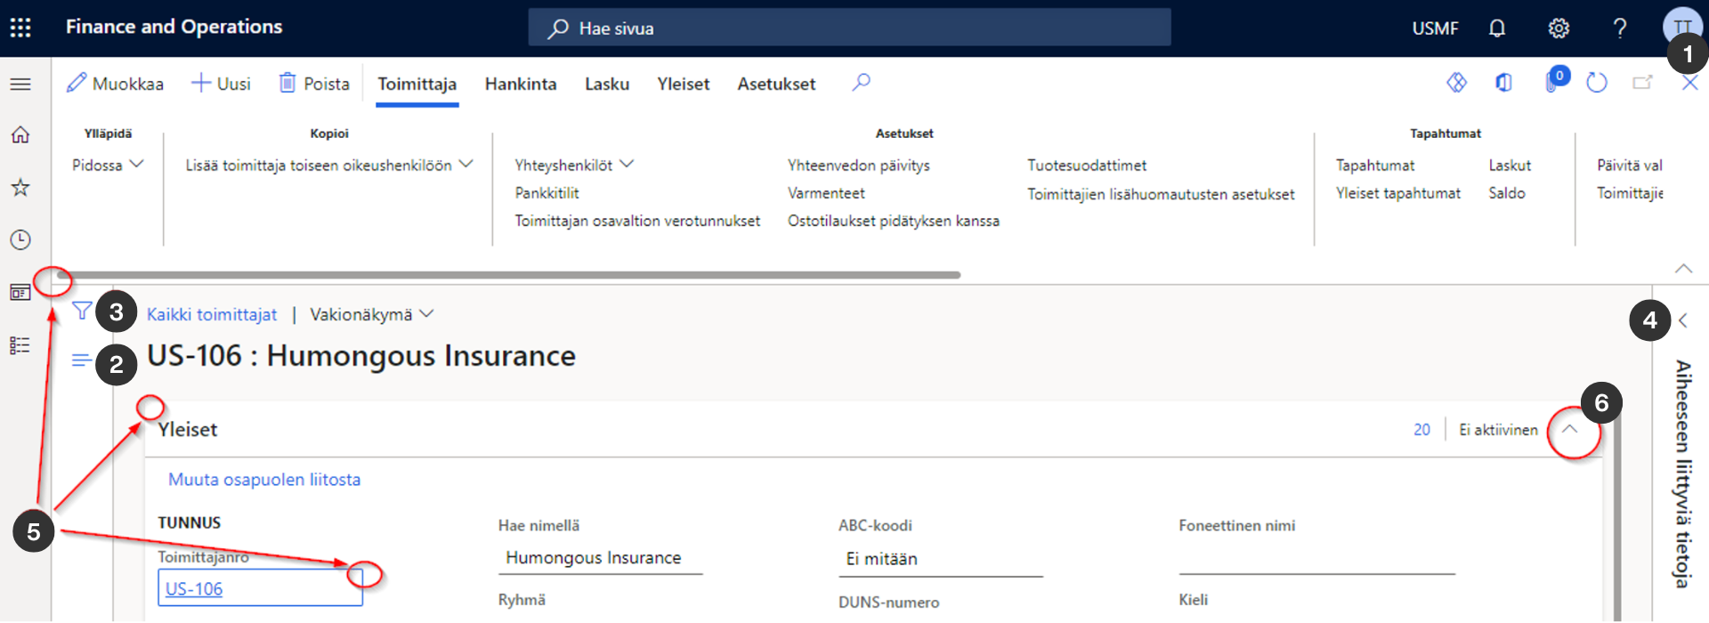Open in Office icon
This screenshot has height=623, width=1709.
[1503, 83]
